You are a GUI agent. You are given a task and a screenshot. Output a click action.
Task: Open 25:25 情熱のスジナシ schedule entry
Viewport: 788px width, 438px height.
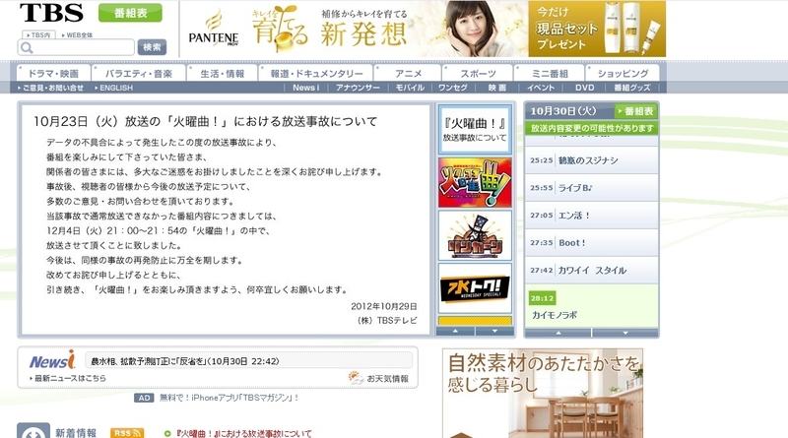pos(592,160)
